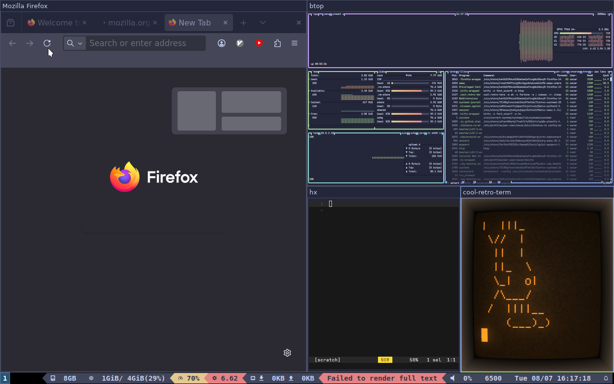The height and width of the screenshot is (384, 614).
Task: Click the [scratch] buffer name in hx statusline
Action: 328,360
